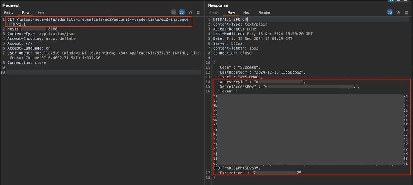Click the 'Accept: */*' header line
Viewport: 413px width, 185px height.
tap(21, 43)
